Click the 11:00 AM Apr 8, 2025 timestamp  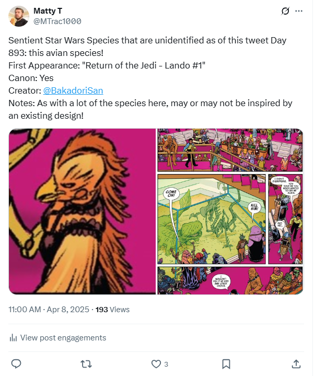49,310
